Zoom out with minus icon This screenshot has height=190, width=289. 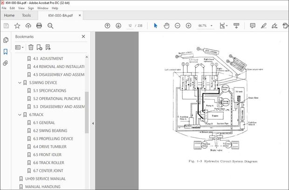point(178,26)
